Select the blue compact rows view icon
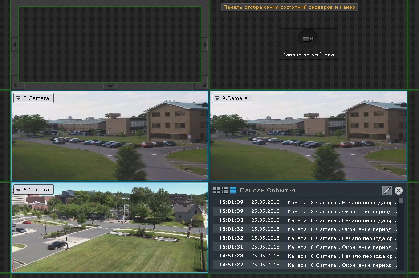This screenshot has width=419, height=278. 233,190
